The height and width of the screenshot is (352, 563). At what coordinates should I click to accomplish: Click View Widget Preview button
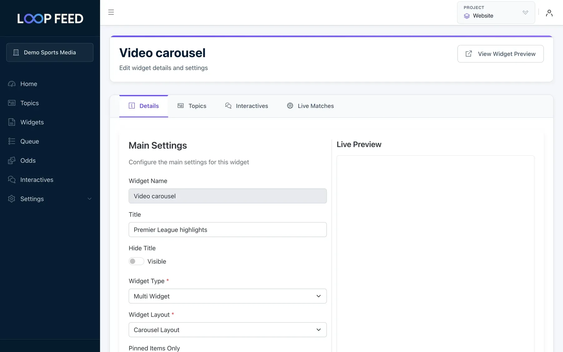500,54
